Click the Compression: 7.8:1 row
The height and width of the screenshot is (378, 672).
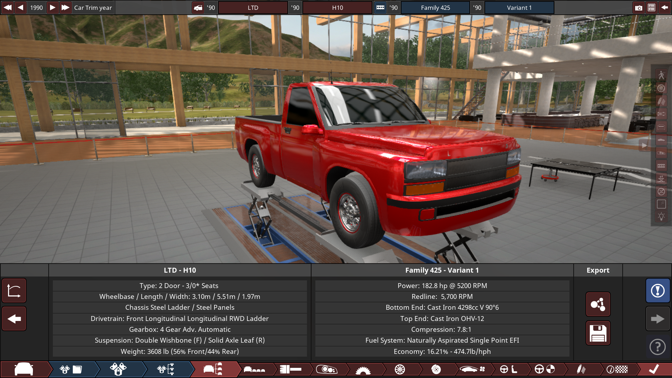click(x=442, y=329)
